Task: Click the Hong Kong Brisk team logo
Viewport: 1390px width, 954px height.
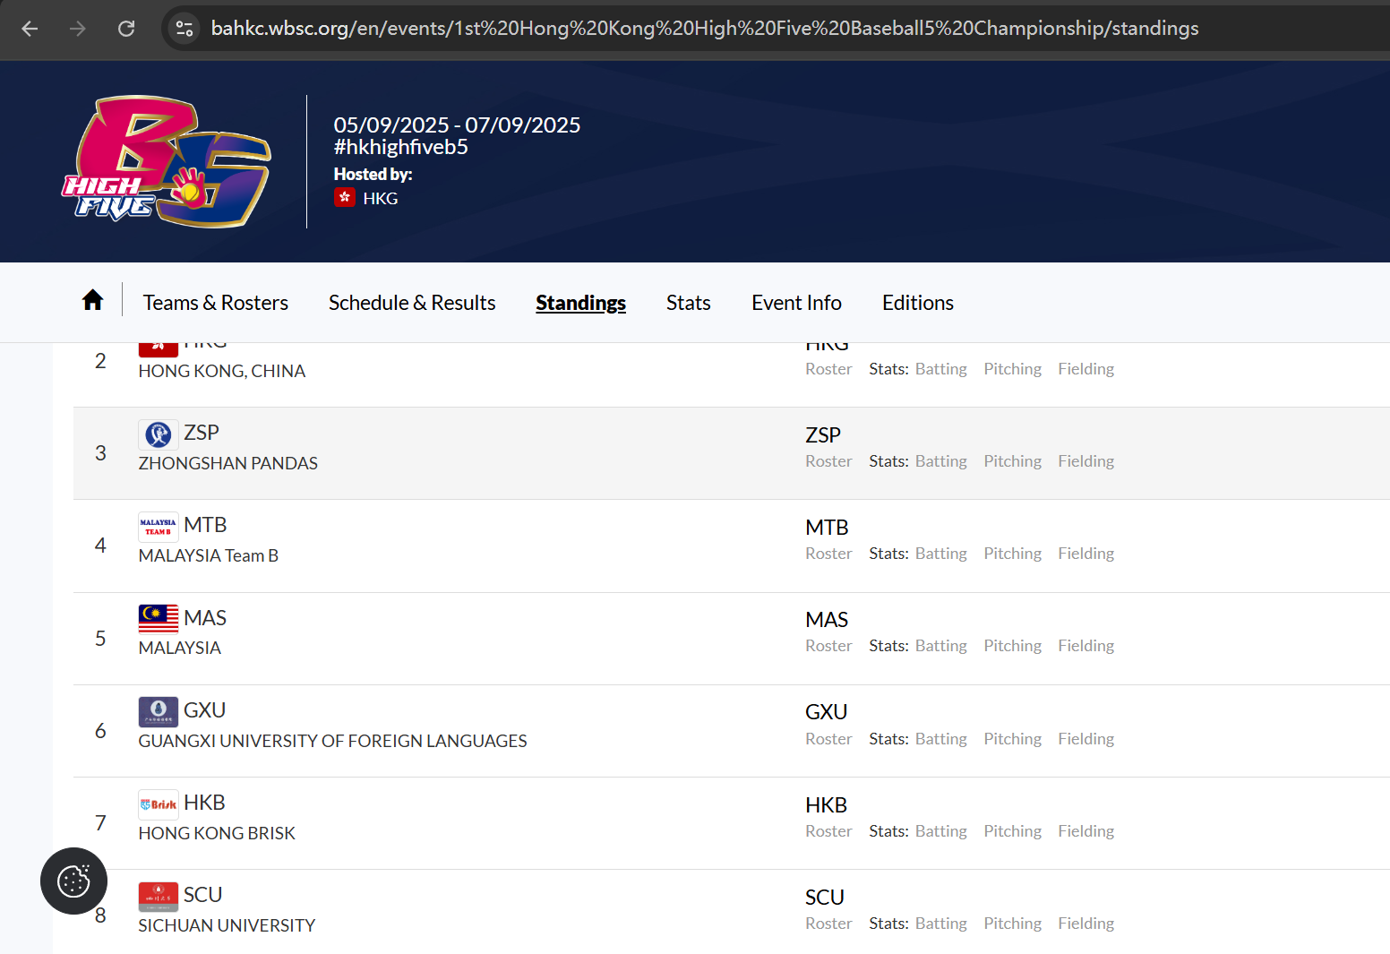Action: 159,804
